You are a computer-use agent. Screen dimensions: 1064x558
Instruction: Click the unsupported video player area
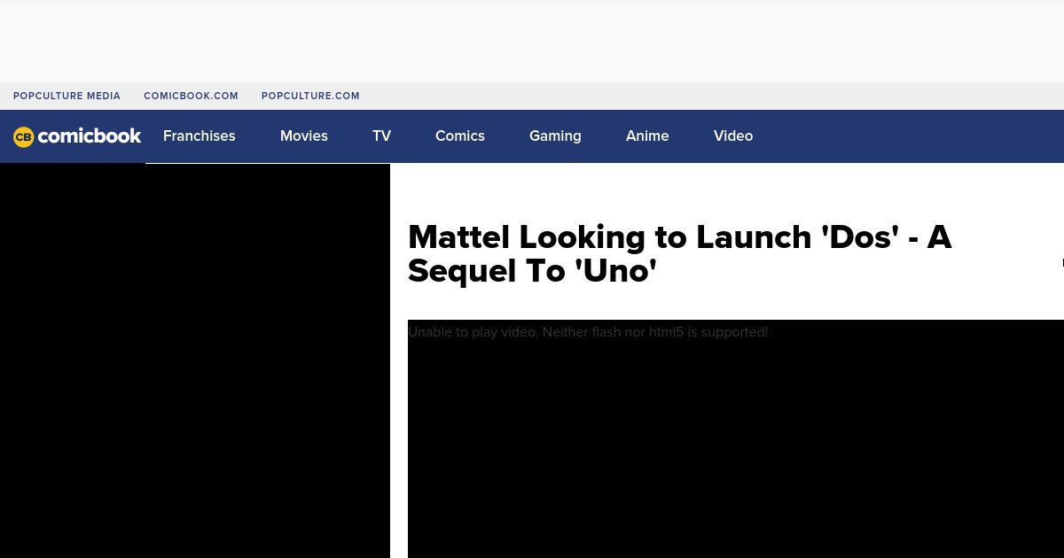coord(736,439)
